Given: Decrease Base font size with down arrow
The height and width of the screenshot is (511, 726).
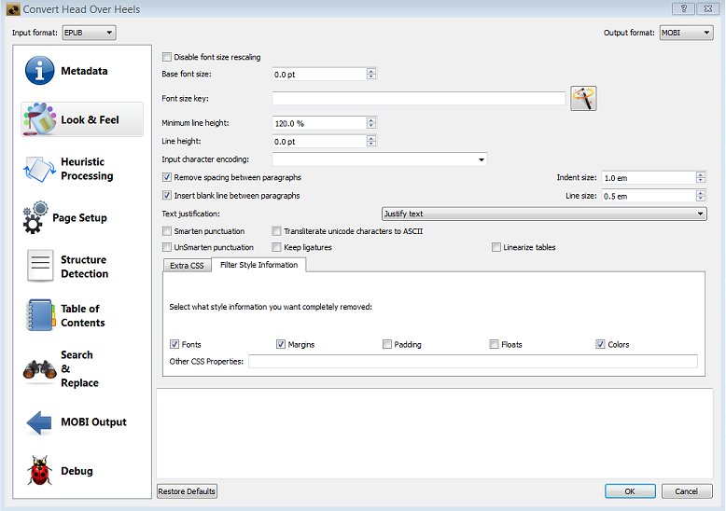Looking at the screenshot, I should [x=371, y=76].
